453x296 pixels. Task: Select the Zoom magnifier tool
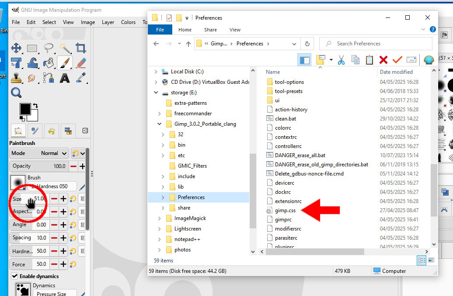coord(16,93)
